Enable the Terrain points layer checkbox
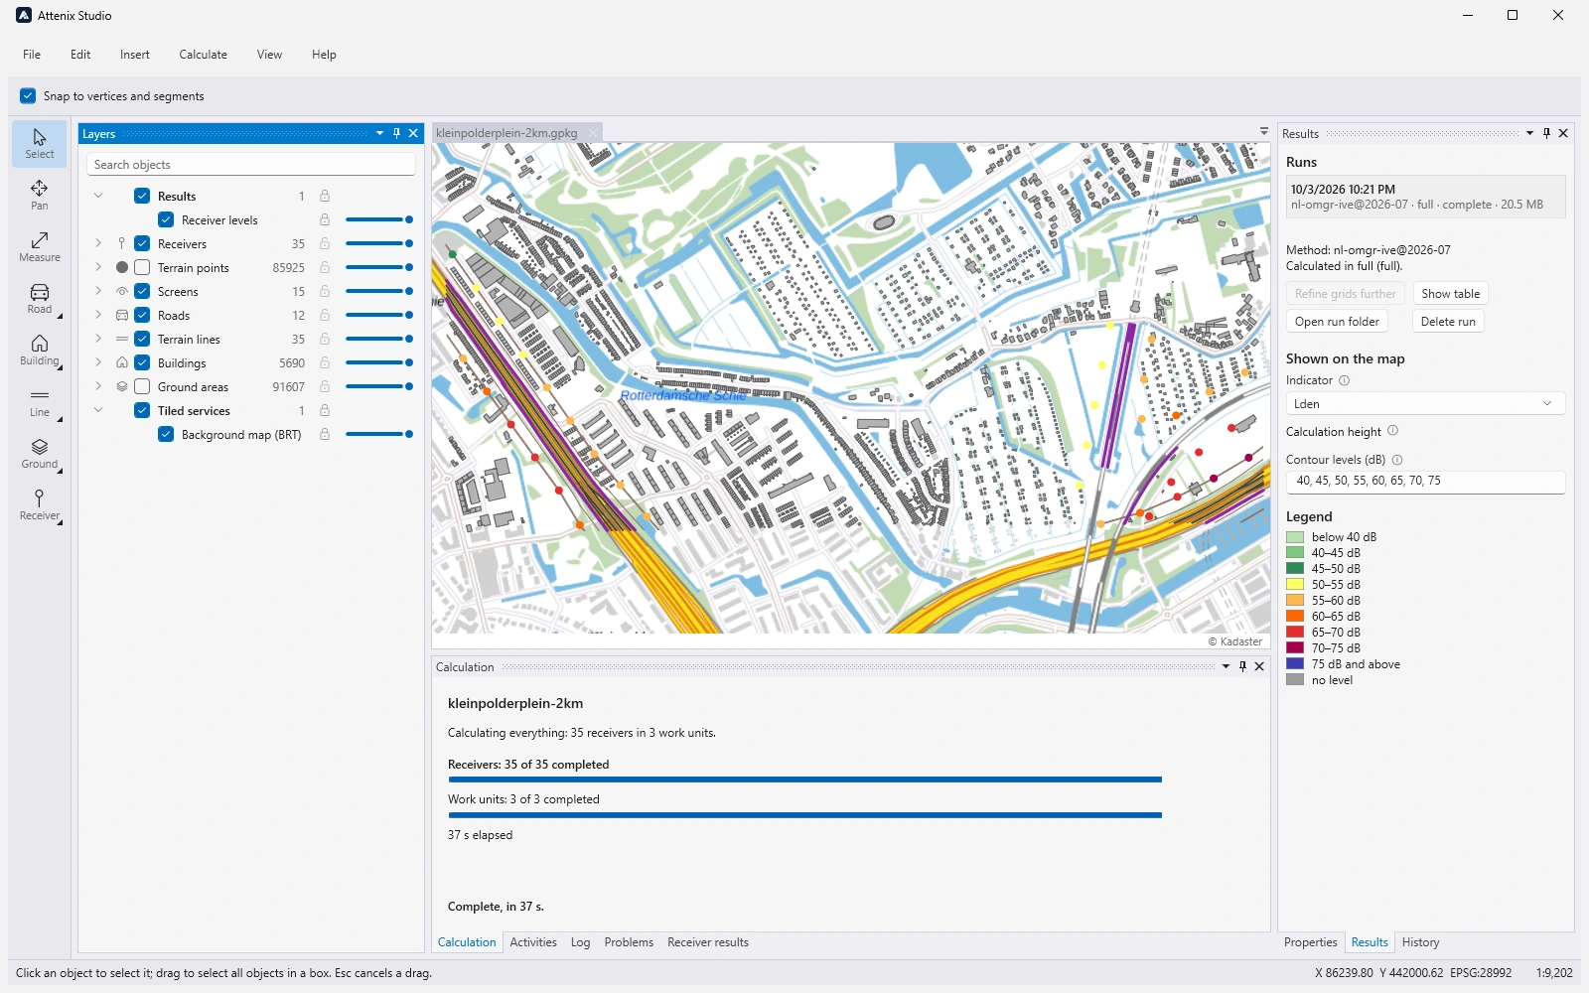Screen dimensions: 1589x993 (x=142, y=268)
